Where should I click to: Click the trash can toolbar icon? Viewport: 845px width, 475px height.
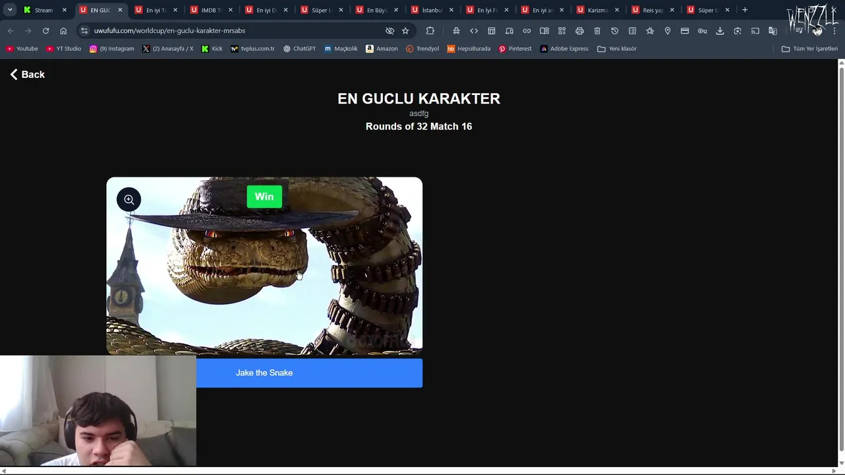[597, 30]
